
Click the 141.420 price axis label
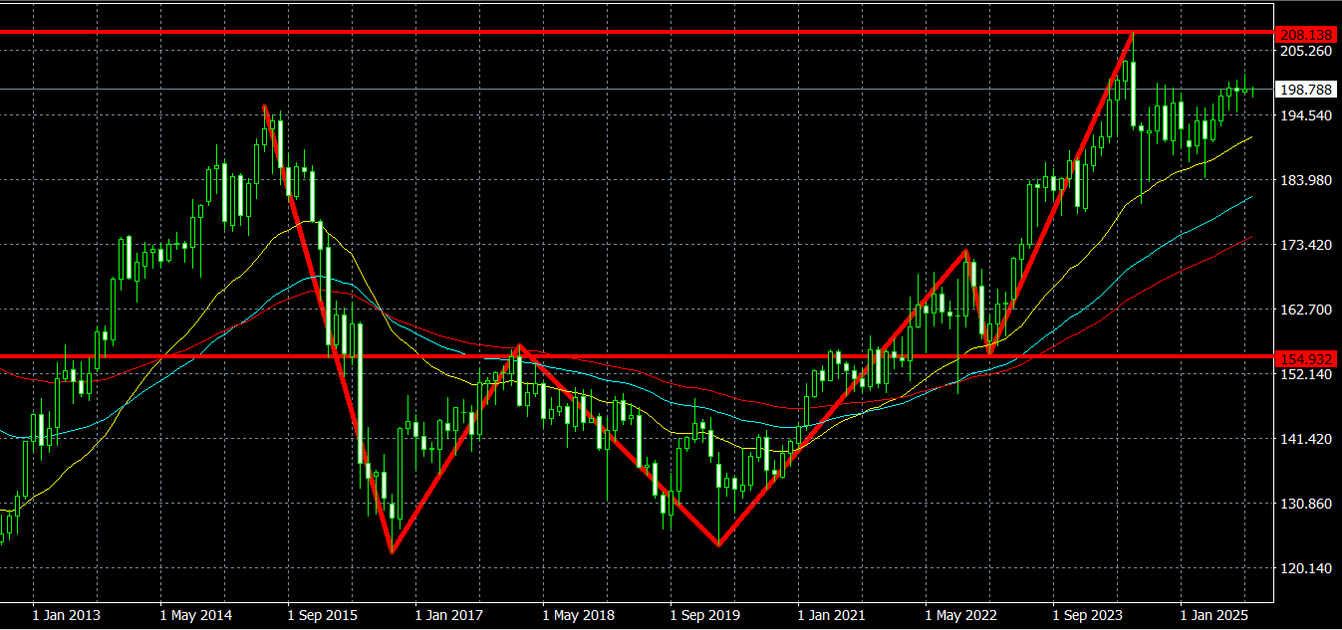(x=1305, y=439)
